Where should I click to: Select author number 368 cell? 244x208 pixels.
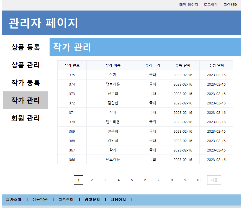72,141
